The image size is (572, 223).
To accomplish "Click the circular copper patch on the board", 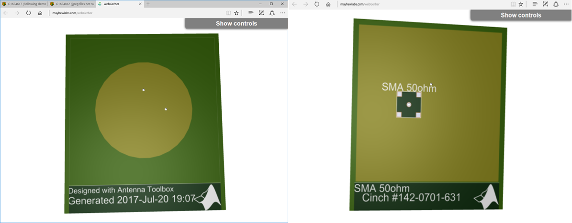I will (x=144, y=110).
